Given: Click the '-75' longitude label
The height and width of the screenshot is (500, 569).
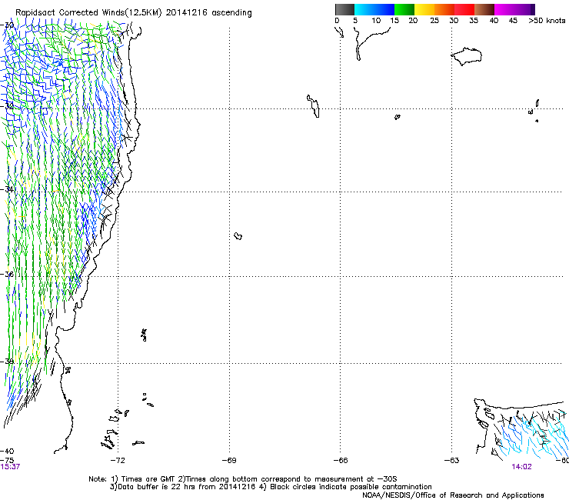Looking at the screenshot, I should coord(7,461).
